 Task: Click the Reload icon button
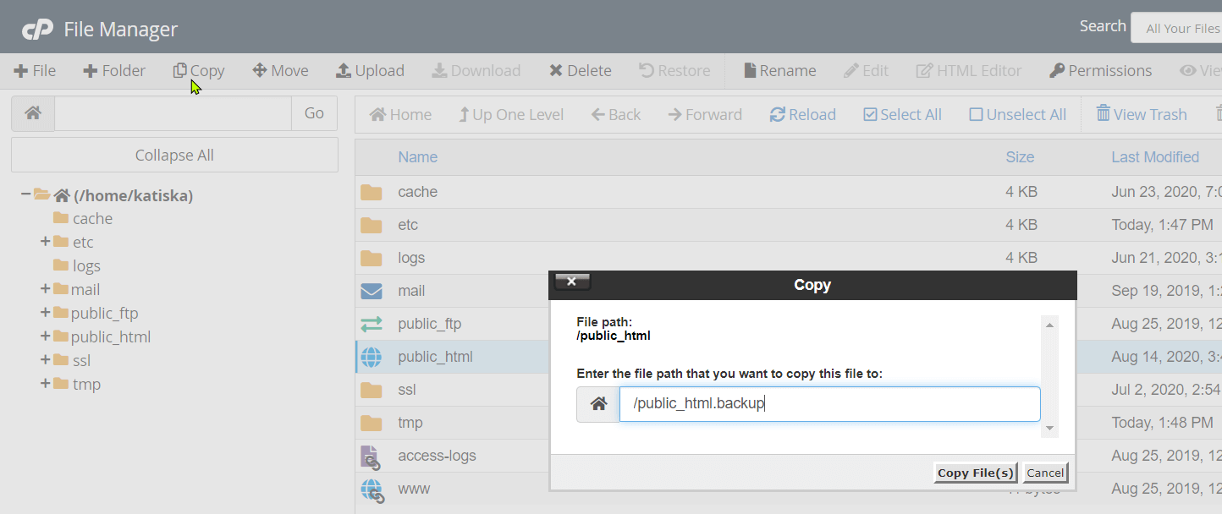pos(802,115)
